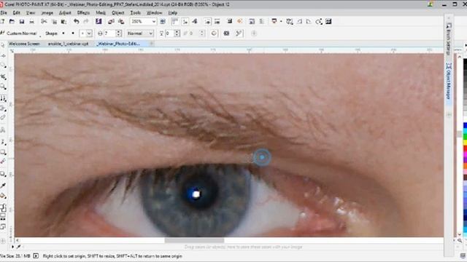The width and height of the screenshot is (467, 262).
Task: Select the first round Shape nib
Action: point(63,33)
